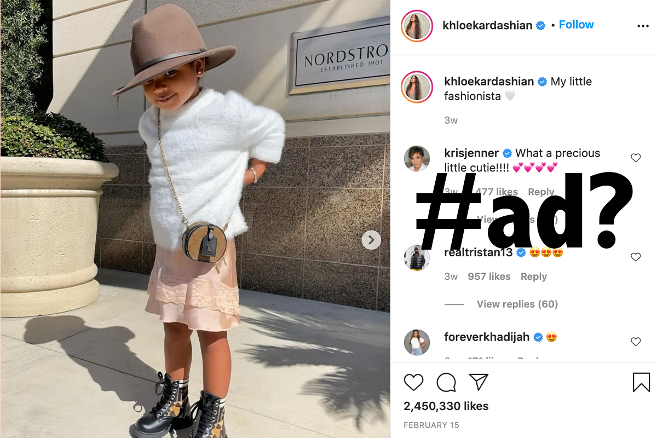The image size is (657, 438).
Task: Open the three-dot more options menu
Action: (643, 26)
